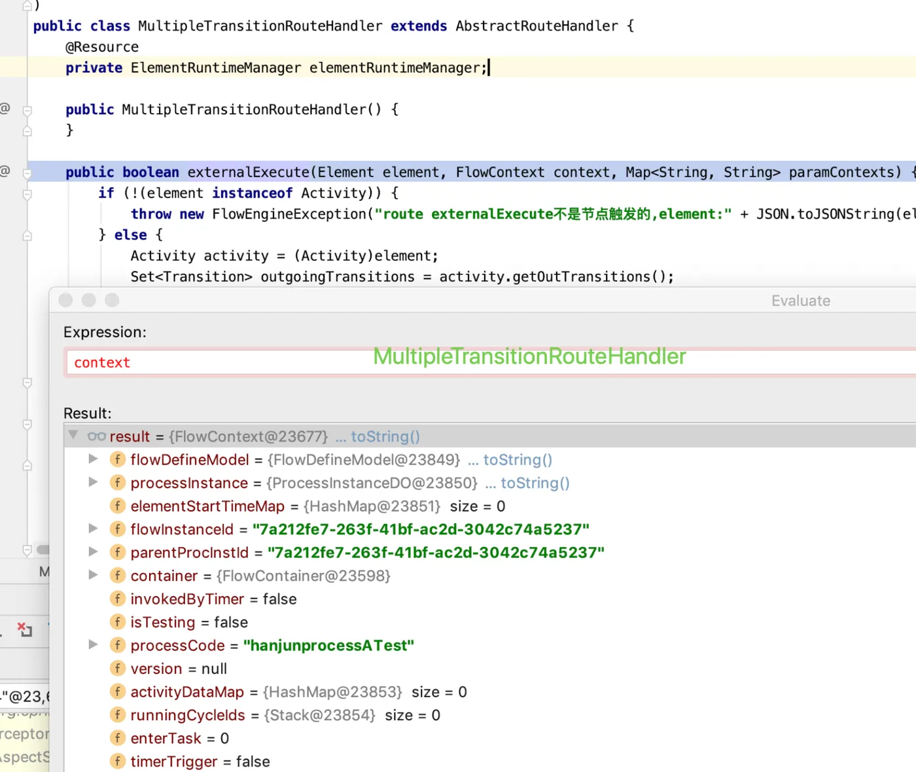Expand the flowInstanceId field
Screen dimensions: 916x772
(94, 529)
